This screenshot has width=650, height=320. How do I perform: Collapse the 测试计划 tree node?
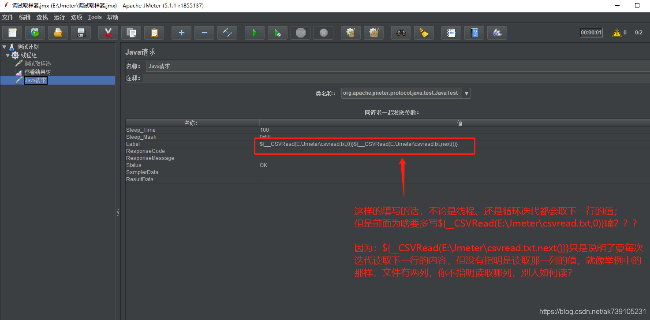pyautogui.click(x=4, y=47)
